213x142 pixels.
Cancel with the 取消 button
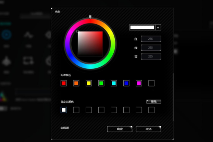pos(148,129)
